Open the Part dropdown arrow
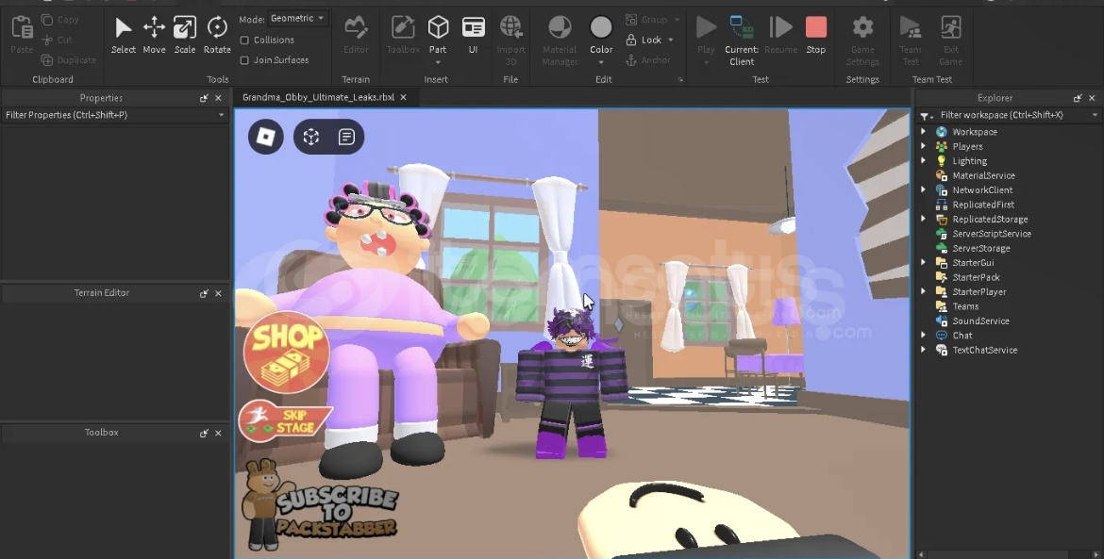This screenshot has height=559, width=1104. (x=438, y=62)
